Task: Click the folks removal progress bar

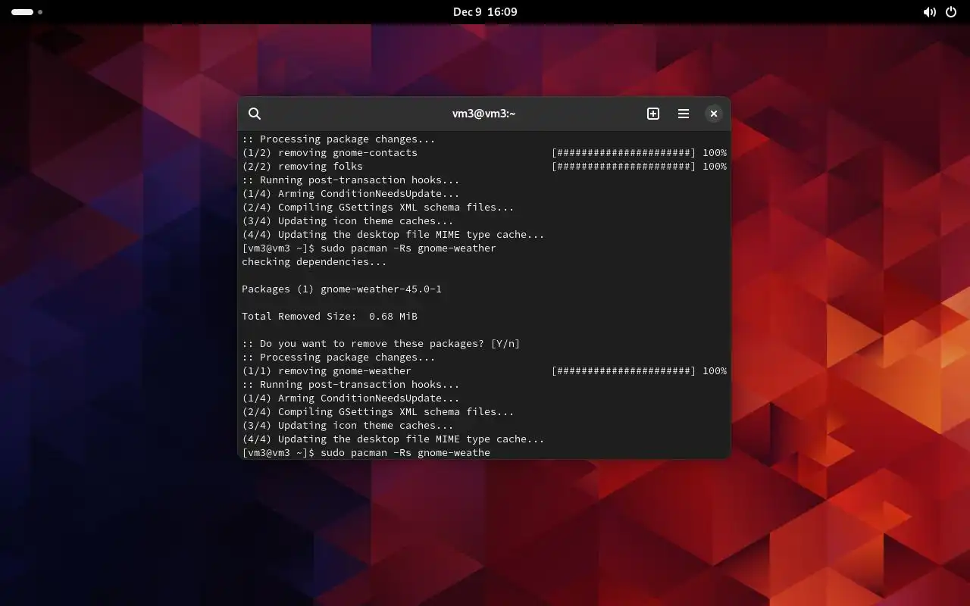Action: click(x=624, y=167)
